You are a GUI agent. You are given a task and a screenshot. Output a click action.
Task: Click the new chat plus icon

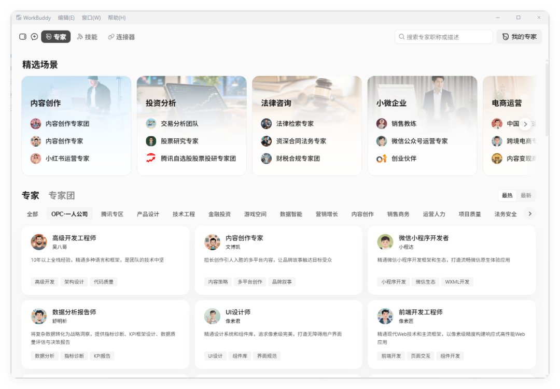(x=34, y=37)
